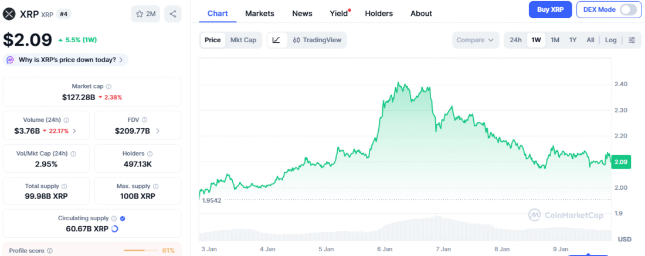Viewport: 645px width, 256px height.
Task: Click the Profile score progress bar
Action: pyautogui.click(x=140, y=251)
